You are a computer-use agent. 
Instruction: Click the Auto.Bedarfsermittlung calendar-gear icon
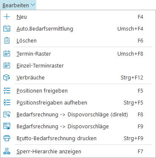[x=7, y=28]
